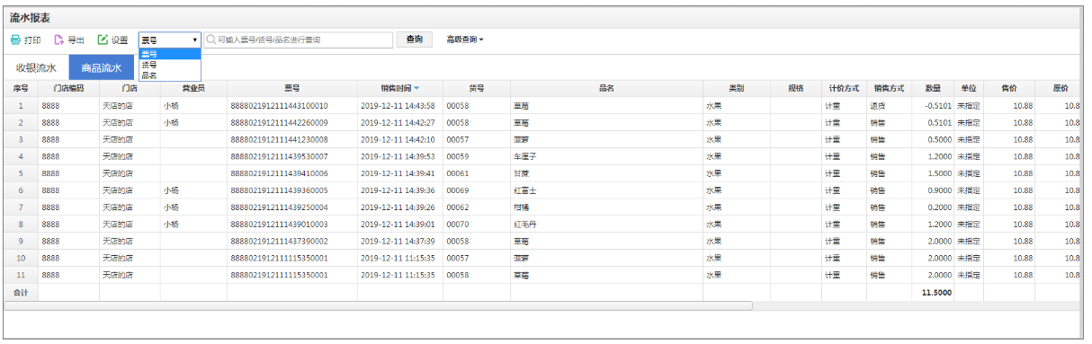Click the 数量 column header
The width and height of the screenshot is (1092, 344).
(x=933, y=89)
